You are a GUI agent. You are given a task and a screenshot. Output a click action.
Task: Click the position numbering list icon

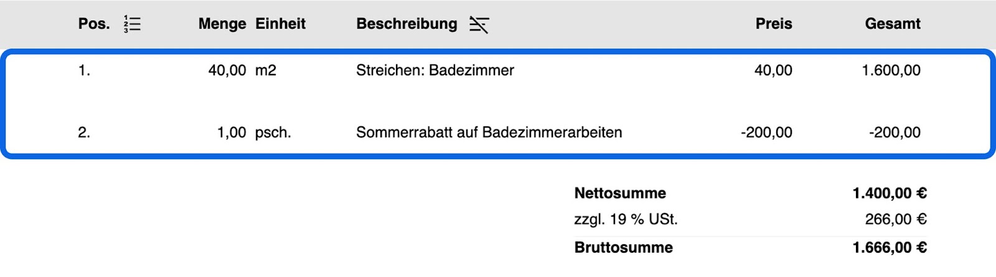132,24
